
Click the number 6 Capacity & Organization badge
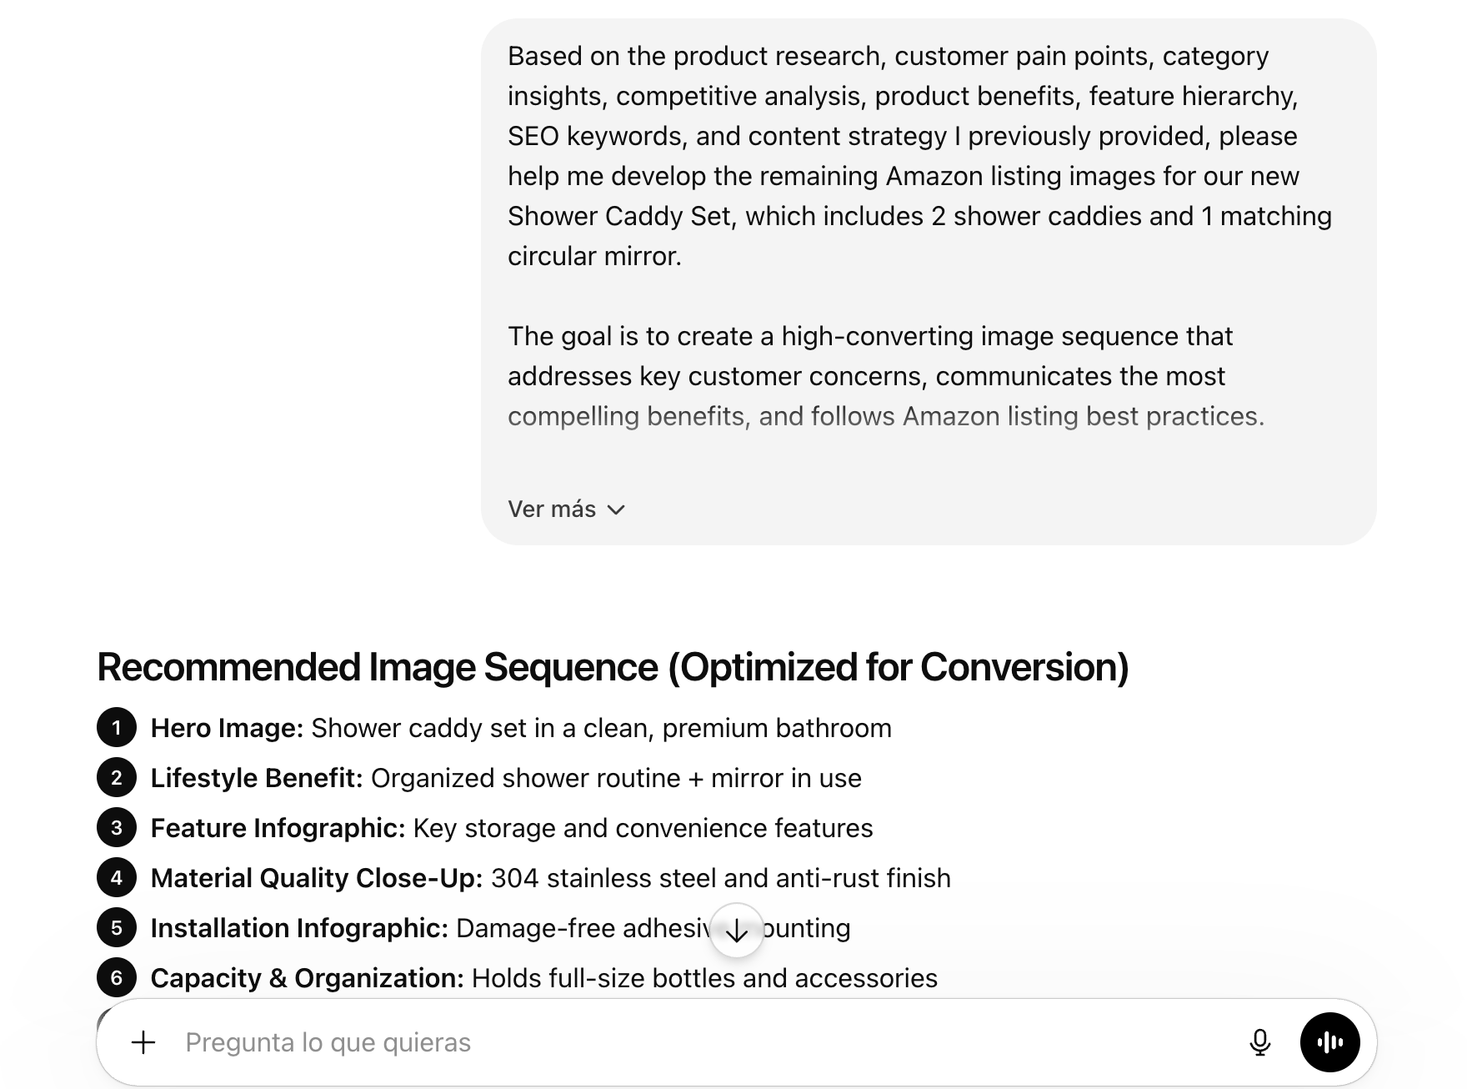pos(117,978)
